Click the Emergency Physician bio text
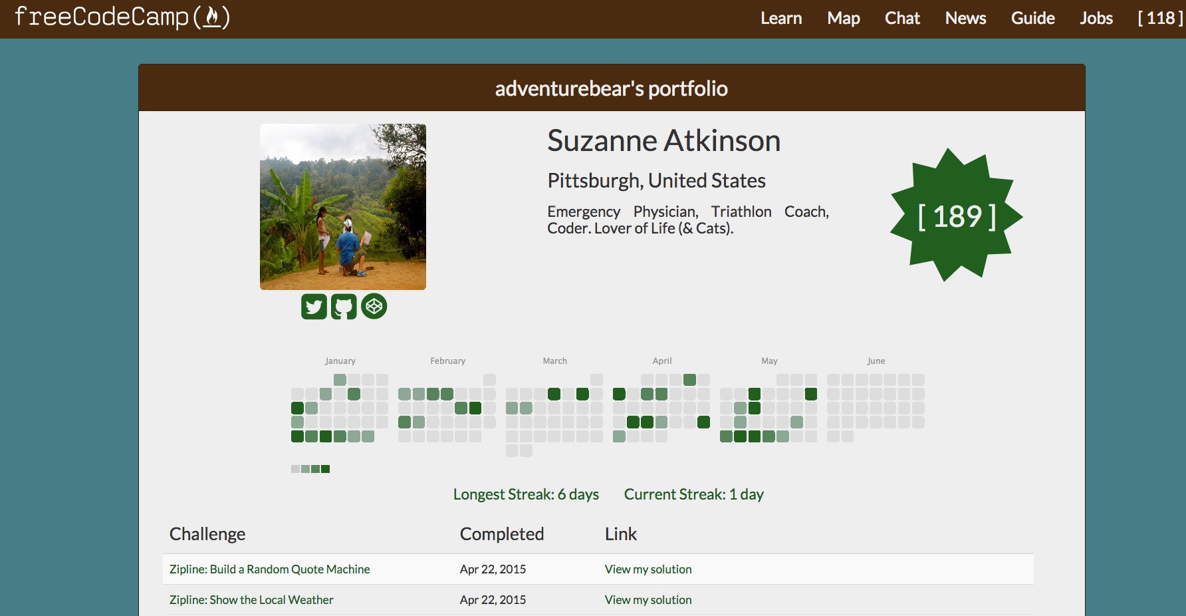 point(688,220)
